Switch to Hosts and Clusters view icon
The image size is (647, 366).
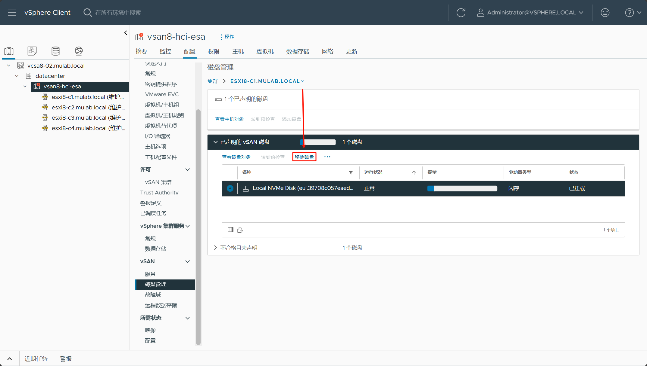(x=9, y=51)
